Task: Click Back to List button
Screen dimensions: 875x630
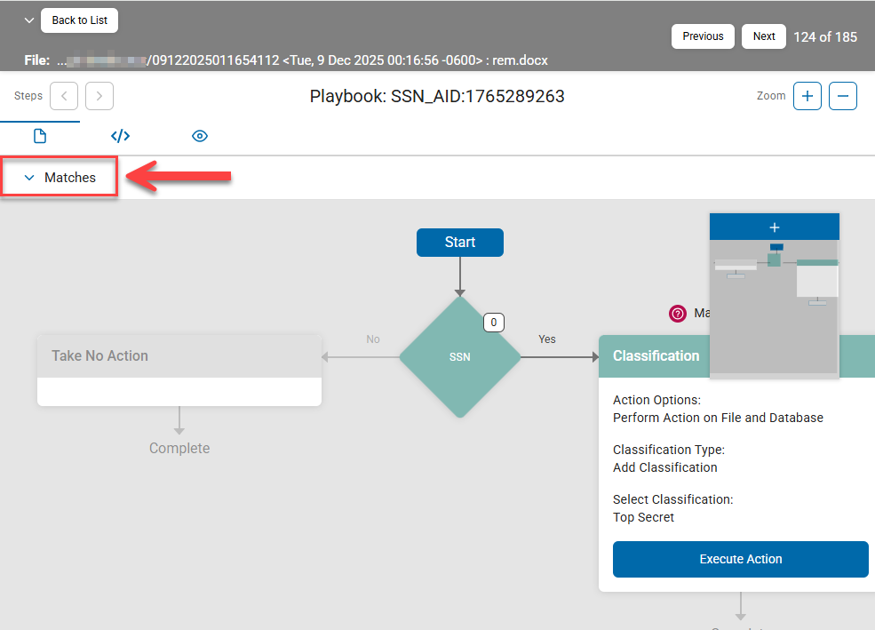Action: [80, 20]
